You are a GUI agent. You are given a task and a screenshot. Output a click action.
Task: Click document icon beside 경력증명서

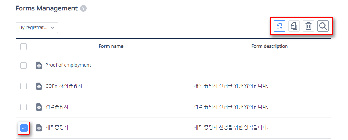pos(39,107)
